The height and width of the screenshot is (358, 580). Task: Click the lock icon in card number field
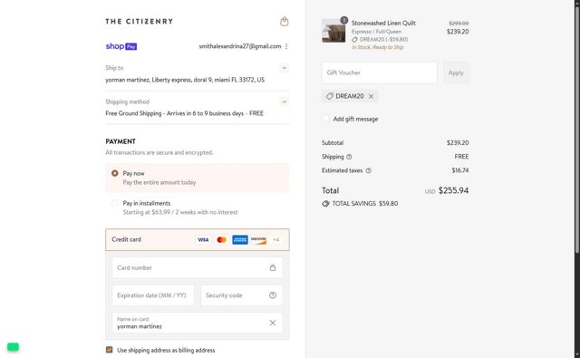click(273, 267)
